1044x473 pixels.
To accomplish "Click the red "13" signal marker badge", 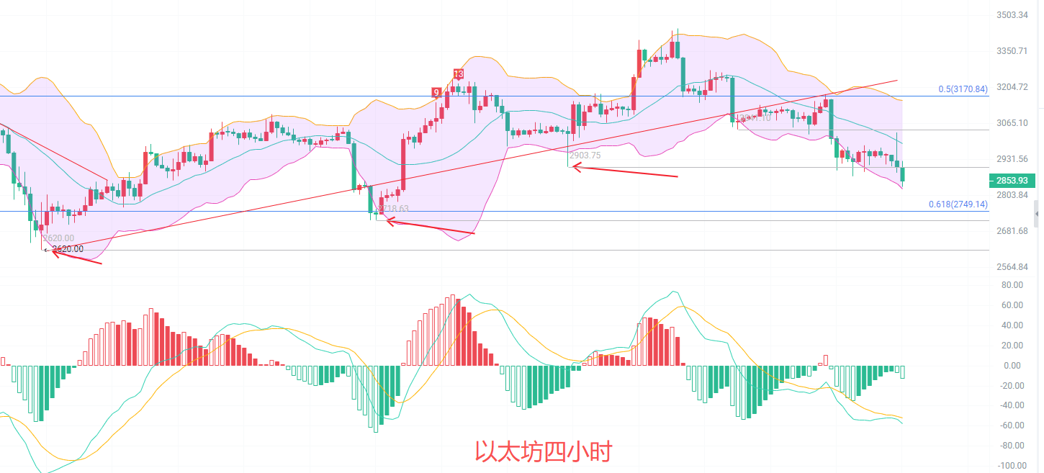I will pyautogui.click(x=458, y=74).
